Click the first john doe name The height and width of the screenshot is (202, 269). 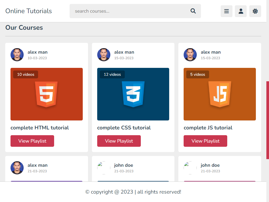tap(124, 165)
